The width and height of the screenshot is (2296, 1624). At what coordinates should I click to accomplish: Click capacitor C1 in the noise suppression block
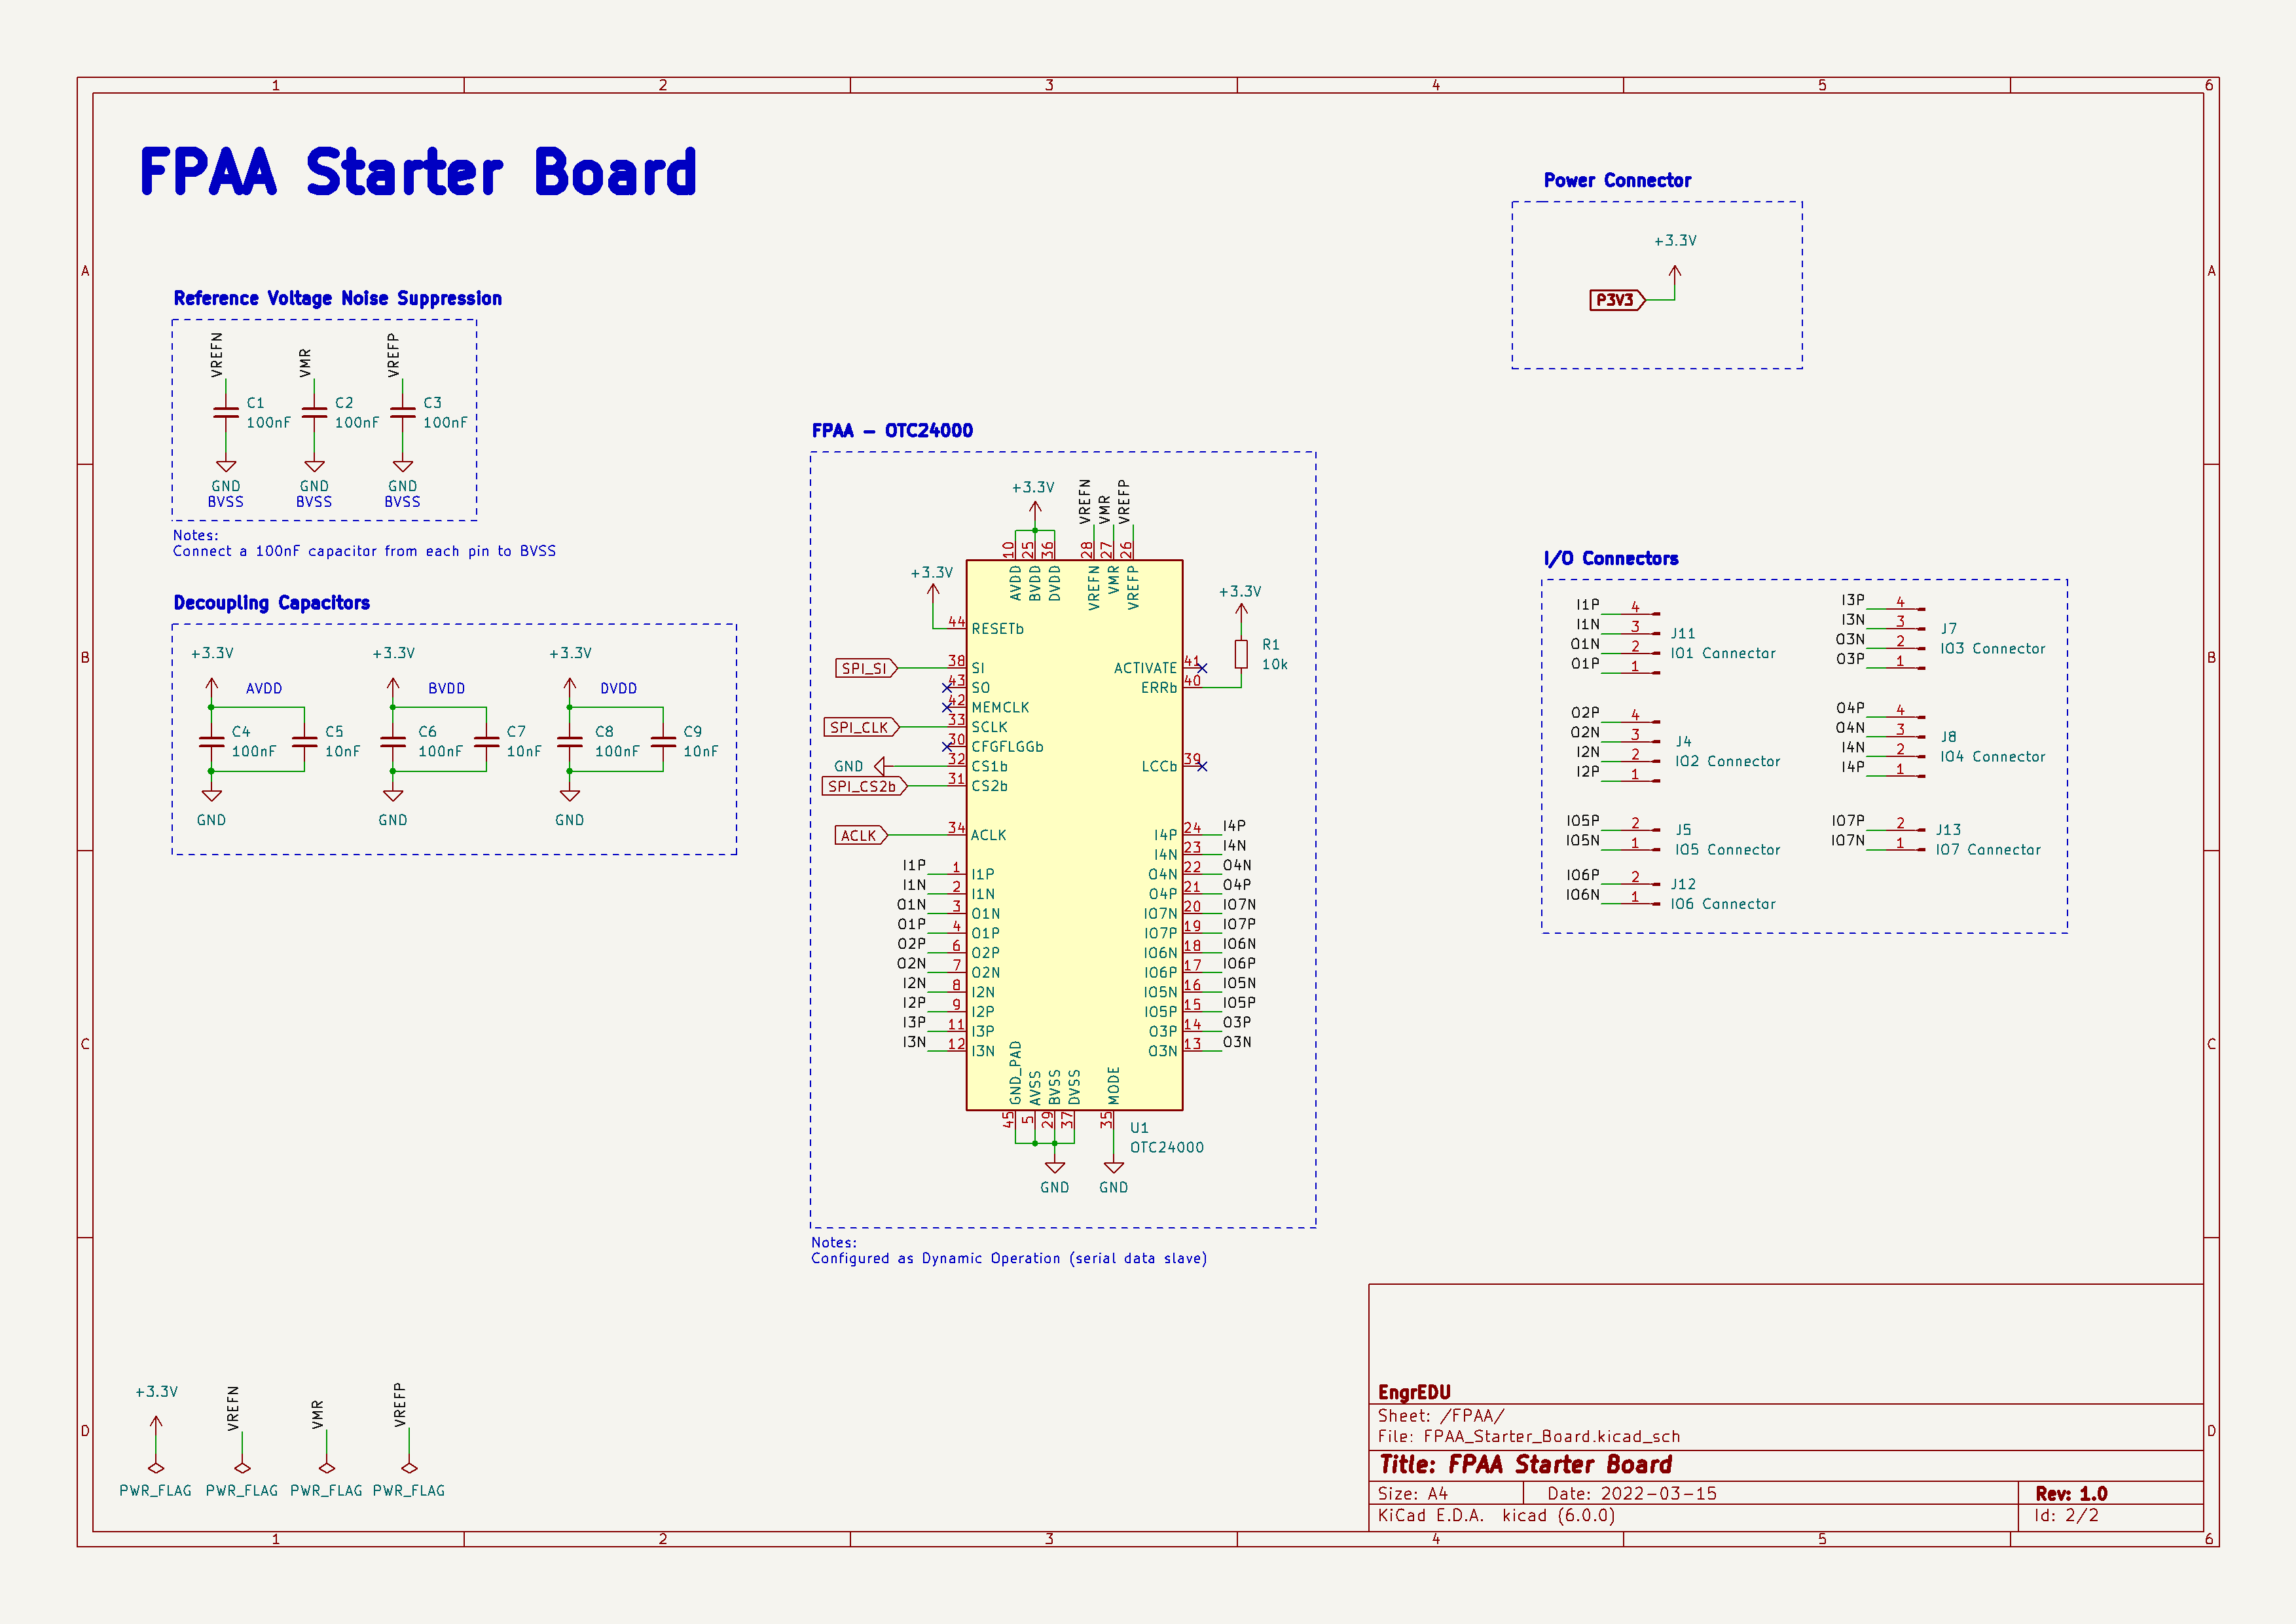pos(226,412)
